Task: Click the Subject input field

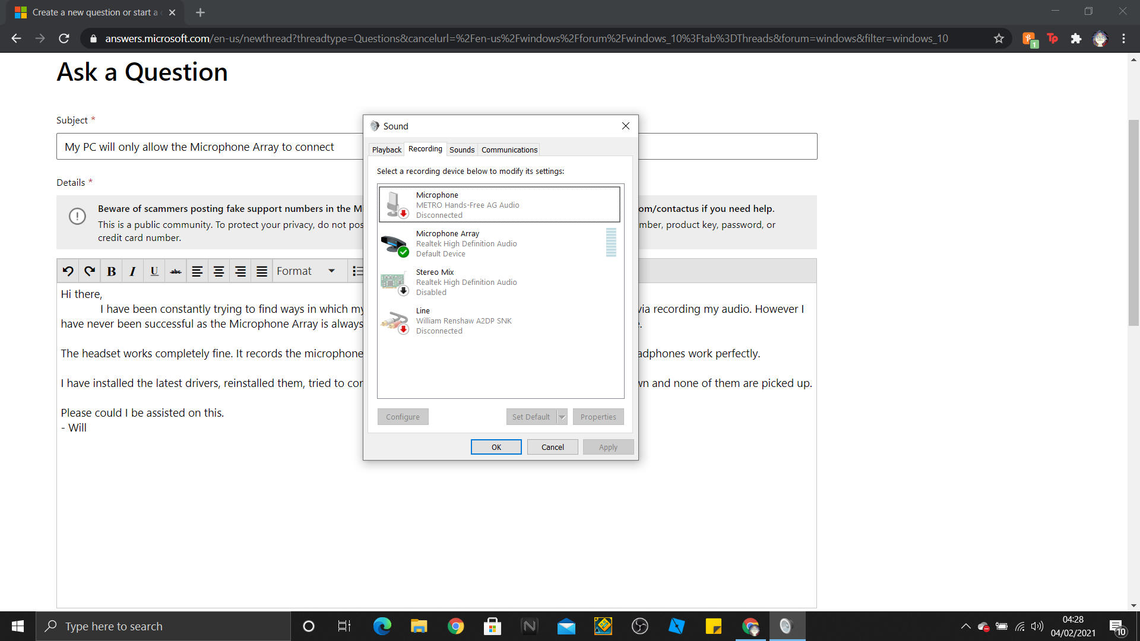Action: point(436,147)
